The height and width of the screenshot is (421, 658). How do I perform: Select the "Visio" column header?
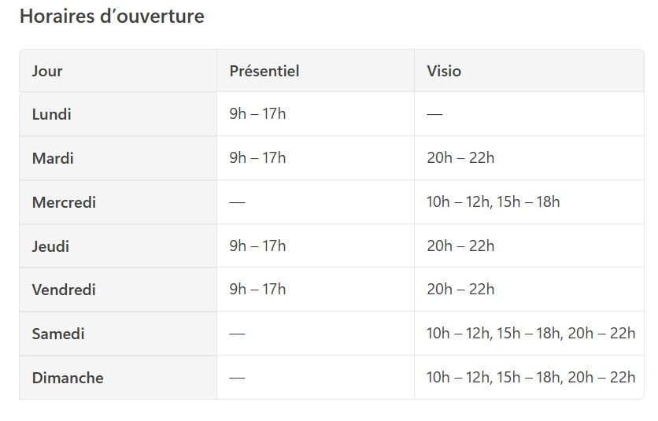(444, 71)
